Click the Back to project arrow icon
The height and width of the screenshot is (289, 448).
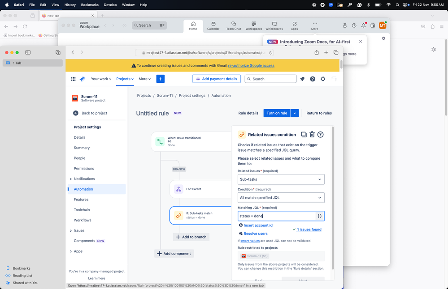point(76,113)
